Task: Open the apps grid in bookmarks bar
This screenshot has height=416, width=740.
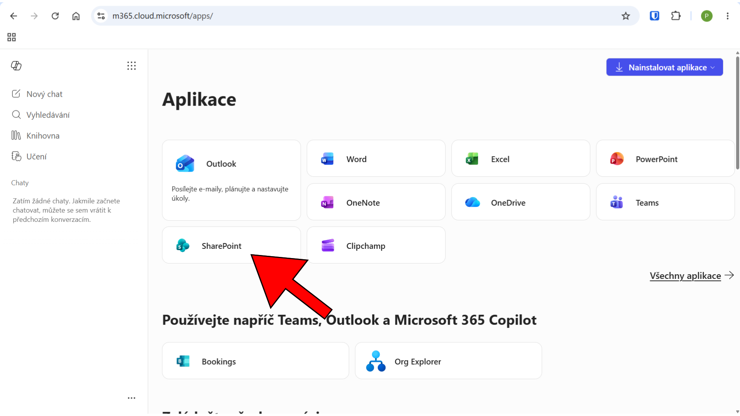Action: (x=12, y=37)
